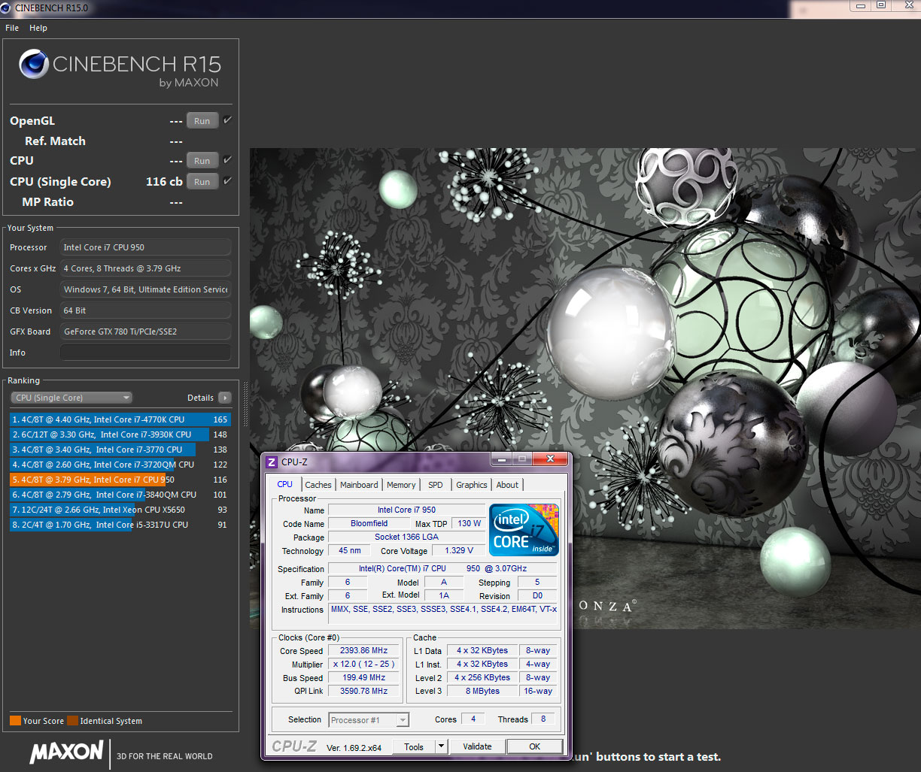Open the Processor #1 selection dropdown
The width and height of the screenshot is (921, 772).
pyautogui.click(x=369, y=720)
